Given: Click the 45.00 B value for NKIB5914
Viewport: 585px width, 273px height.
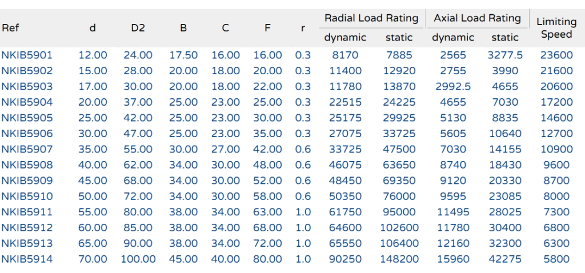Looking at the screenshot, I should pyautogui.click(x=183, y=259).
